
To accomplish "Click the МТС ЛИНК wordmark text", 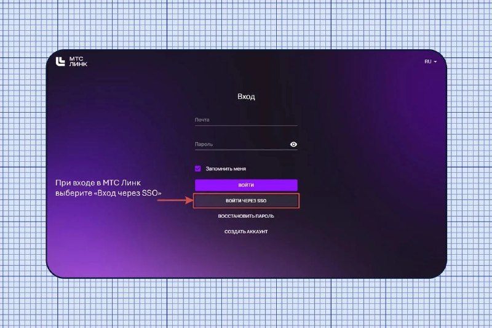I will pyautogui.click(x=78, y=62).
